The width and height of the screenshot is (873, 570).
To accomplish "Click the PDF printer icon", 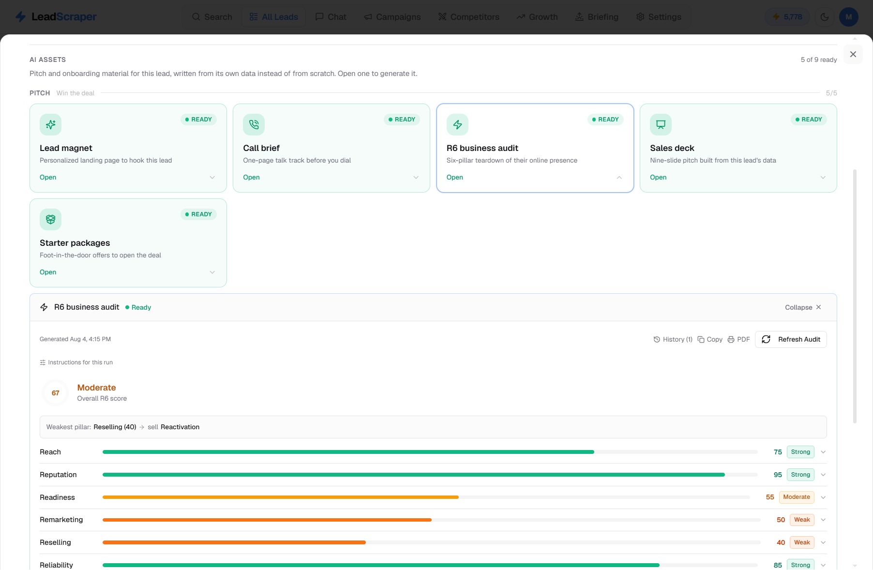I will click(731, 340).
